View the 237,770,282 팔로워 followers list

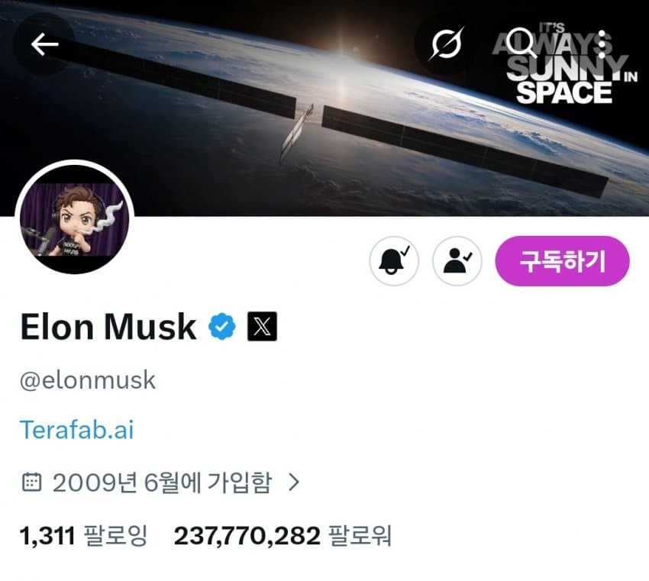(283, 536)
